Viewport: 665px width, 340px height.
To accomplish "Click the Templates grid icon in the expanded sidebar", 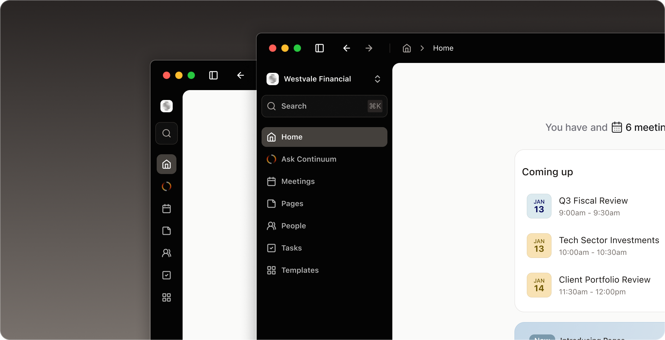I will (x=271, y=270).
